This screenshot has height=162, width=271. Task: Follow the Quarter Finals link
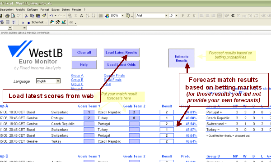point(114,76)
